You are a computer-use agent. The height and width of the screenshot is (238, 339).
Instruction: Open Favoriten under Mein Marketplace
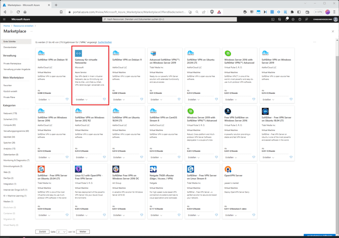(x=8, y=86)
